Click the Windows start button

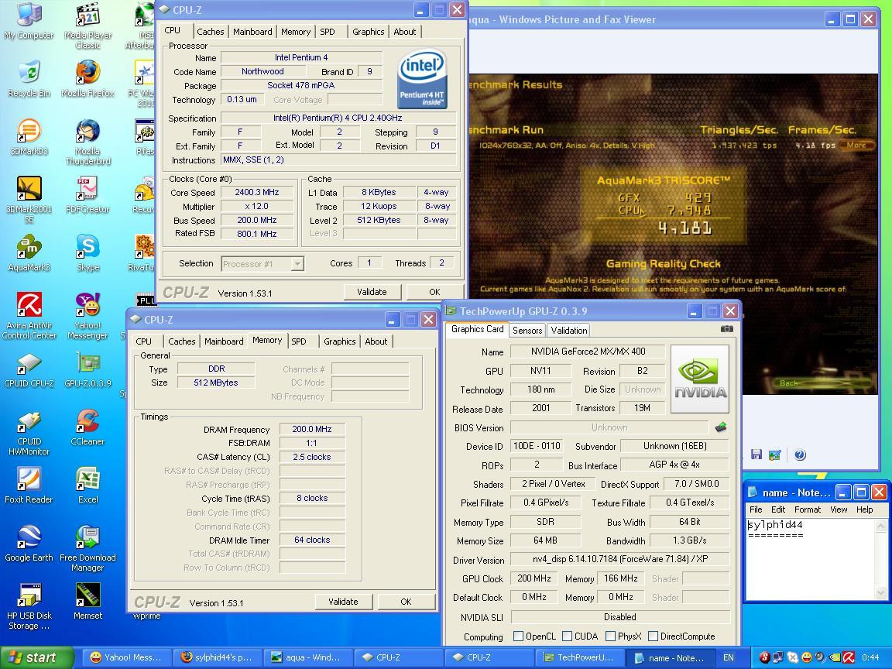(x=36, y=657)
